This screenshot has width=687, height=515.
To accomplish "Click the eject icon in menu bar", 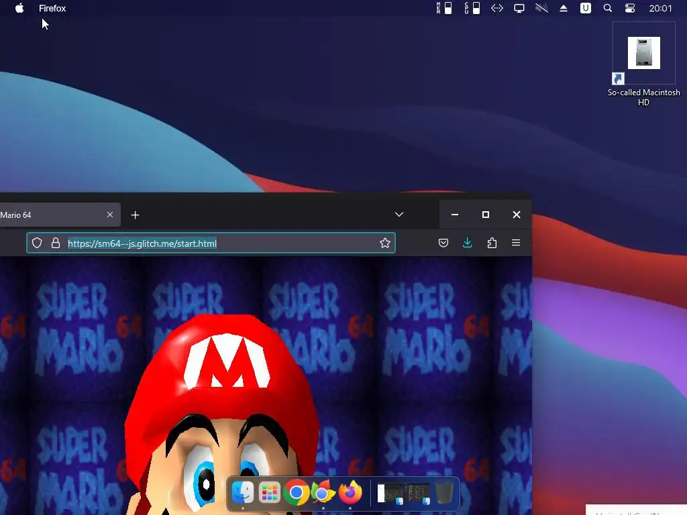I will [x=564, y=8].
